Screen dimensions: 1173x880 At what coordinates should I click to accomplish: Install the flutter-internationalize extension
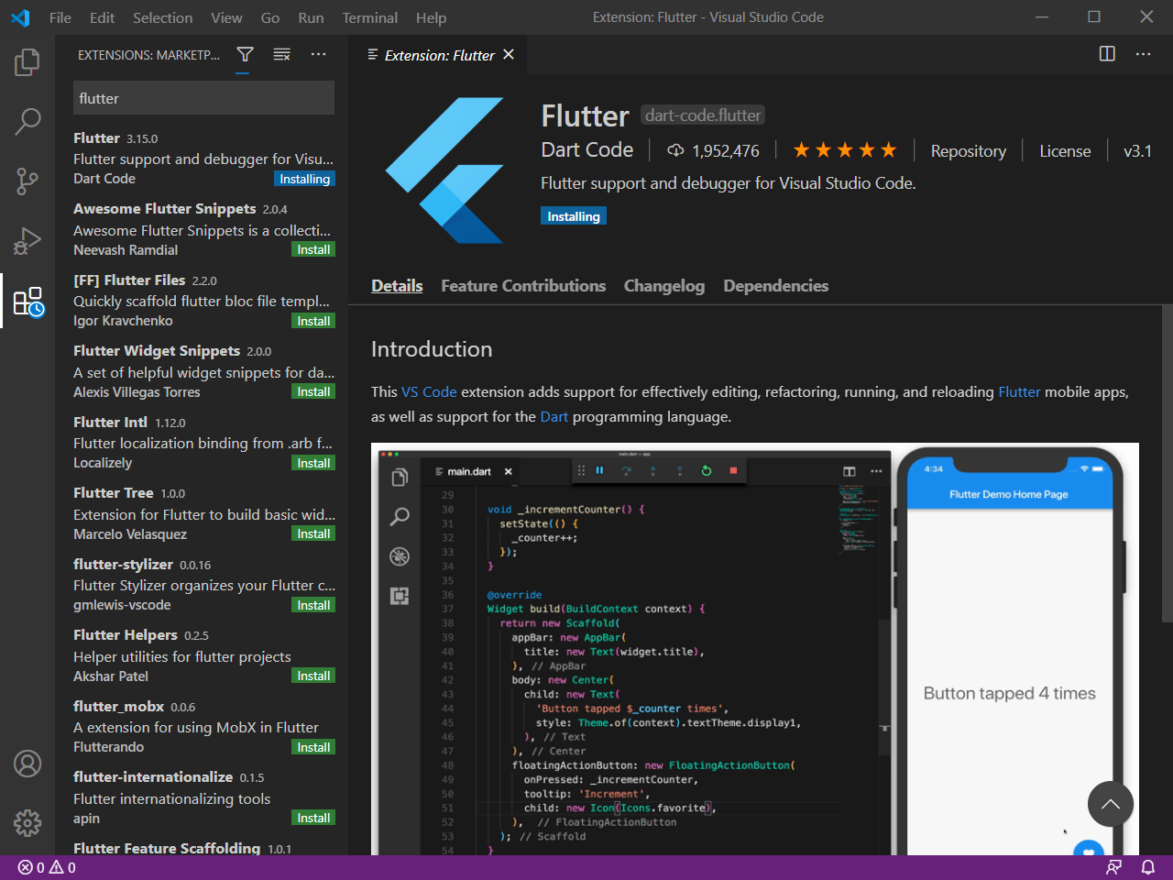coord(313,818)
